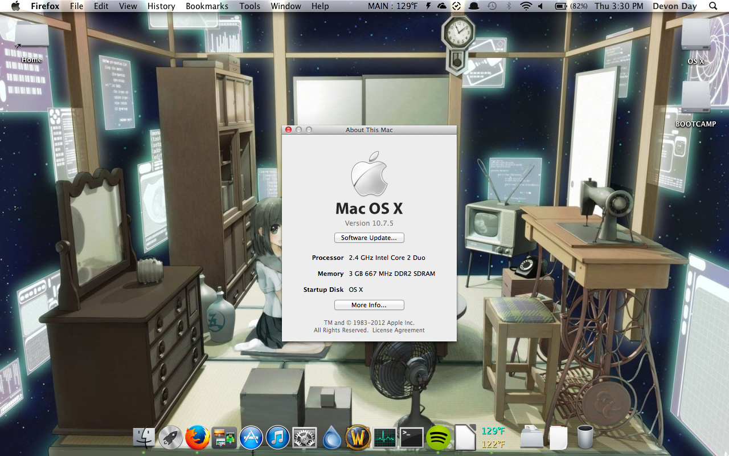This screenshot has width=729, height=456.
Task: Open Activity Monitor in the Dock
Action: click(x=384, y=438)
